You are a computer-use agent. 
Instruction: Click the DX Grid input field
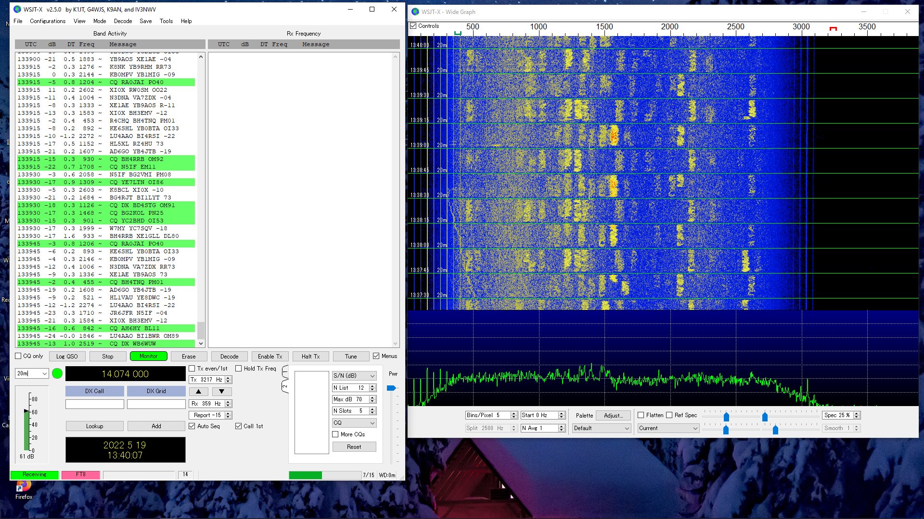click(x=156, y=404)
